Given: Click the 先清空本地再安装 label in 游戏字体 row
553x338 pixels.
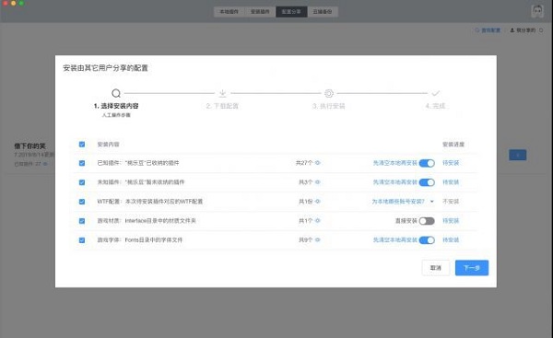Looking at the screenshot, I should [x=395, y=239].
